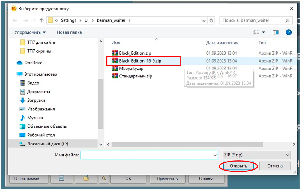Sort files by Дата изменения column
Viewport: 300px width, 190px height.
222,43
